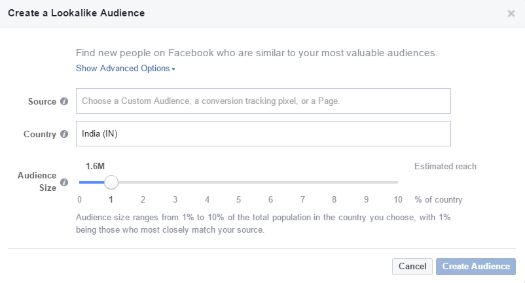Click the slider label 6
The height and width of the screenshot is (283, 525).
tap(270, 199)
